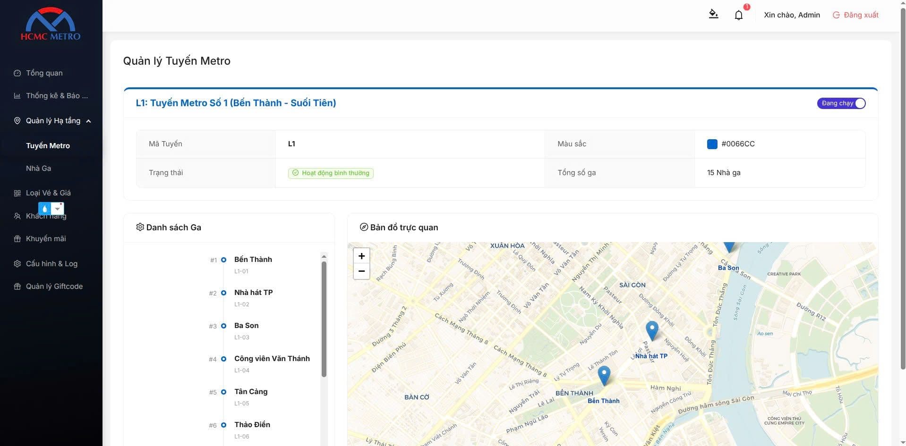The height and width of the screenshot is (446, 906).
Task: Click the Bến Thành map marker pin
Action: 604,376
